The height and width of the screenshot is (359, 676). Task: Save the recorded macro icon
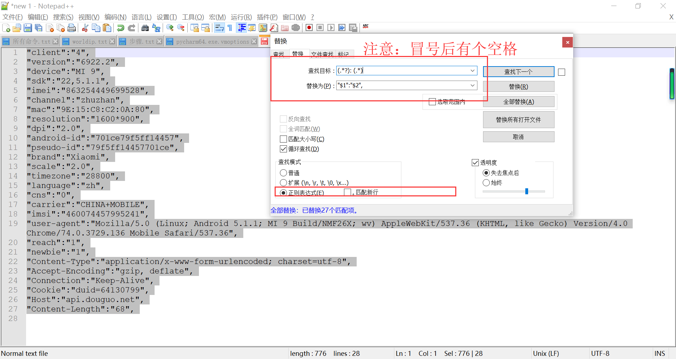coord(353,28)
